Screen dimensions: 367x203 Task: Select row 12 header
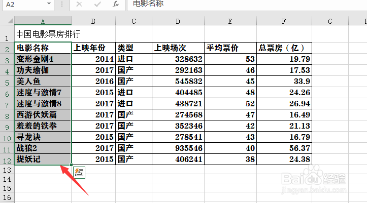(7, 159)
